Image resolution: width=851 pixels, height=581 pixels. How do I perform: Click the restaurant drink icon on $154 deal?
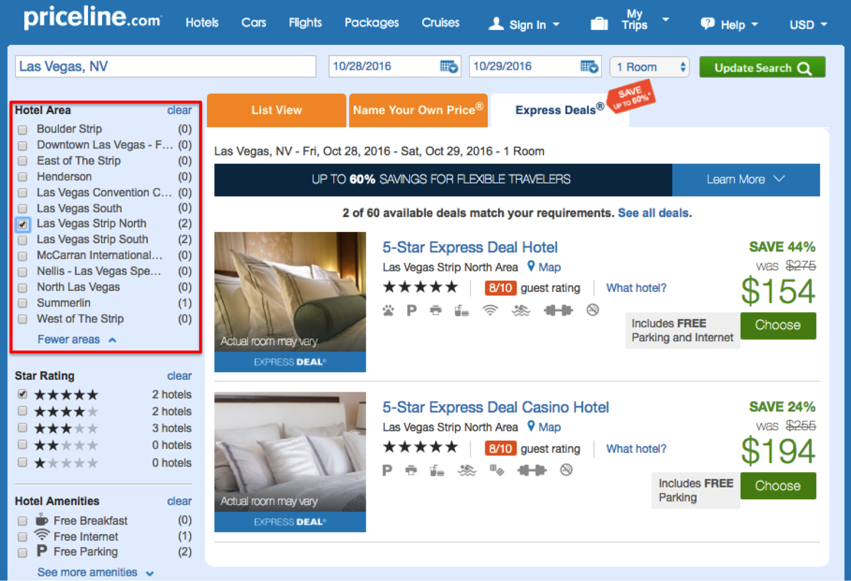461,310
